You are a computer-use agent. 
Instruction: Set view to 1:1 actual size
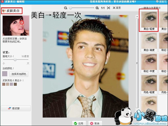click(103, 8)
